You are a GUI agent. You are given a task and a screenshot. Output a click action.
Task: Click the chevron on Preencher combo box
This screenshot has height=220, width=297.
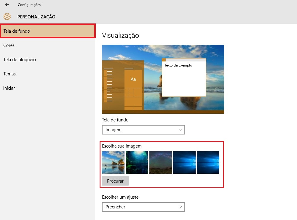(180, 207)
